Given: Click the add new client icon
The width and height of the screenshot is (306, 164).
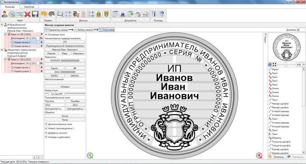Looking at the screenshot, I should (5, 14).
